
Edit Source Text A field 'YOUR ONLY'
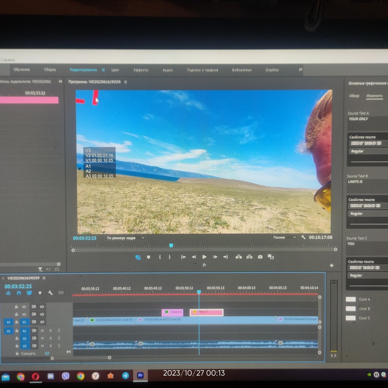367,124
